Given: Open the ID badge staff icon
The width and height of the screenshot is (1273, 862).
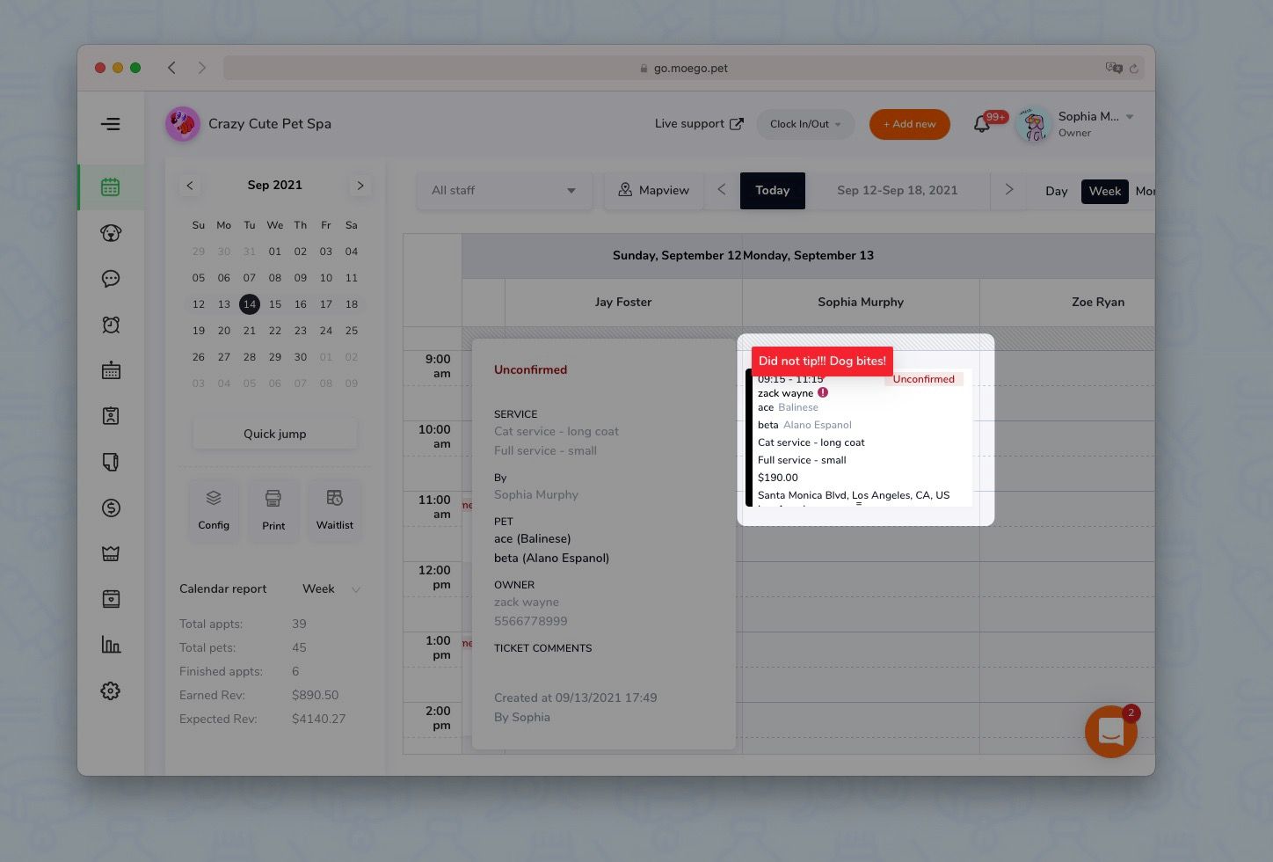Looking at the screenshot, I should [111, 416].
